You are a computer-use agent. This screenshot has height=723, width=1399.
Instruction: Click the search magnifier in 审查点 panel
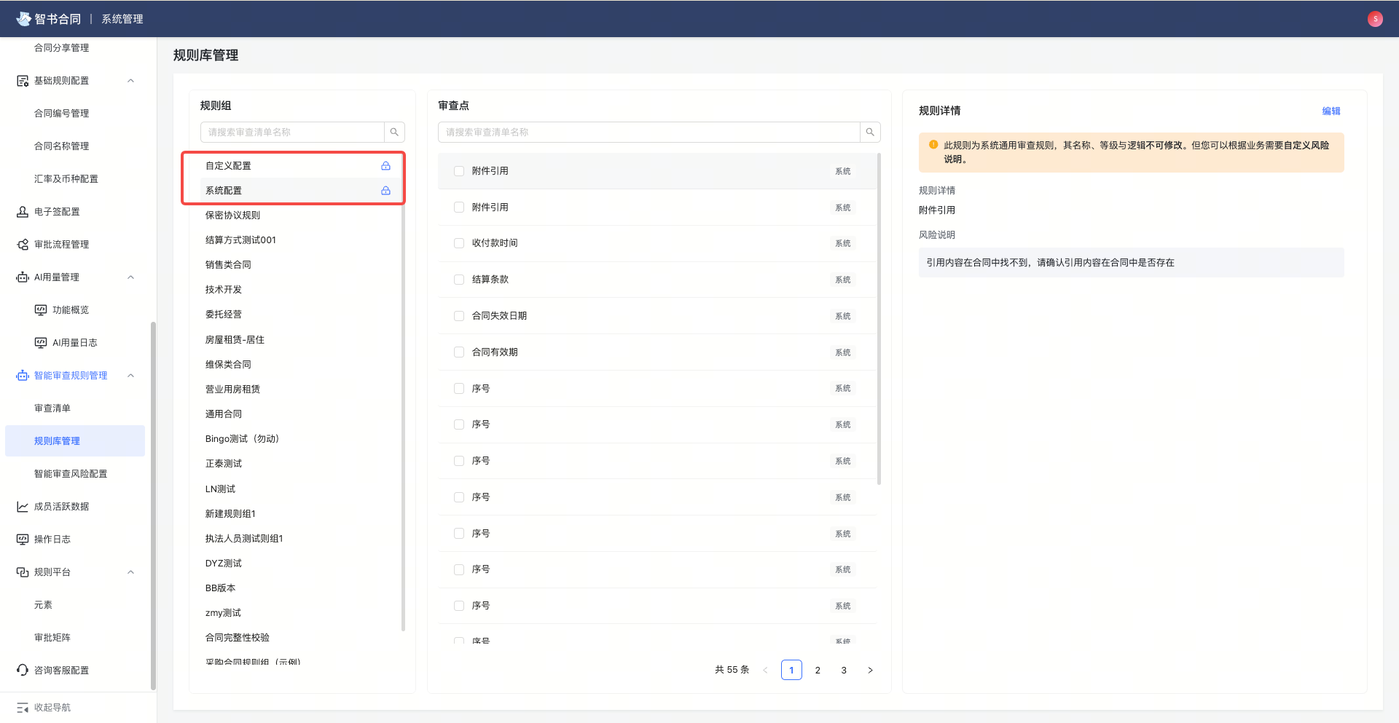tap(869, 132)
